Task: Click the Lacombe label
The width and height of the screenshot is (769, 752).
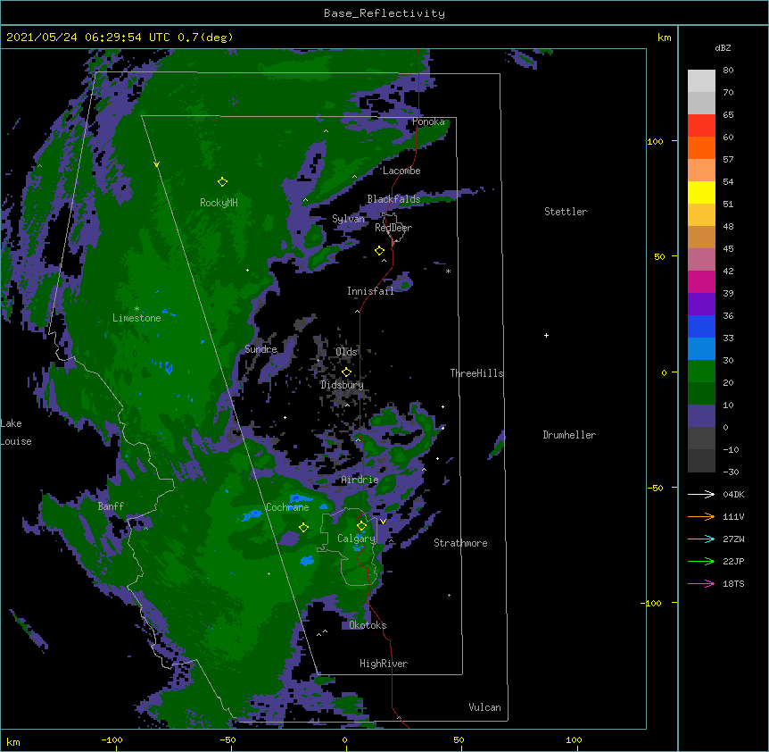Action: click(x=401, y=171)
